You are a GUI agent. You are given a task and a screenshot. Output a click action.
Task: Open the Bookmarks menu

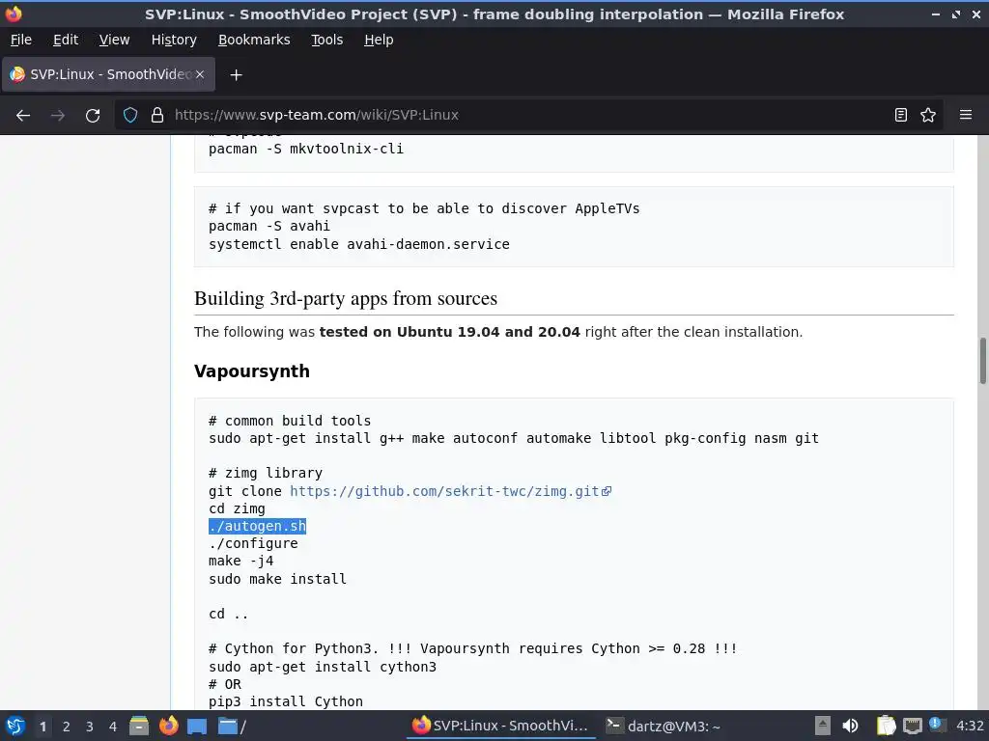[254, 40]
